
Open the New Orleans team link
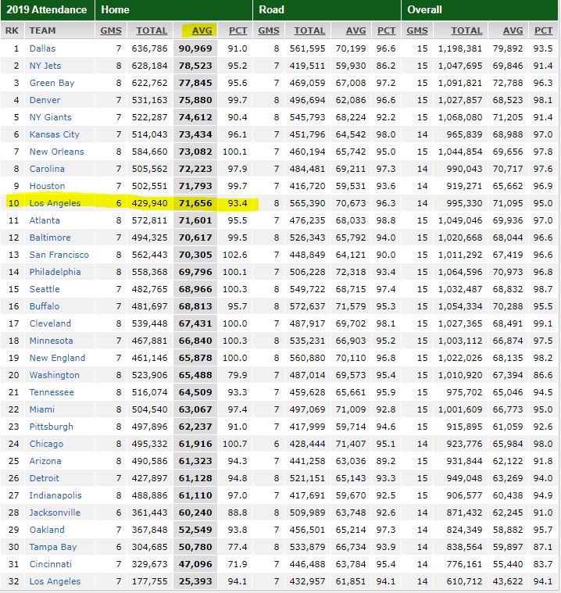57,152
